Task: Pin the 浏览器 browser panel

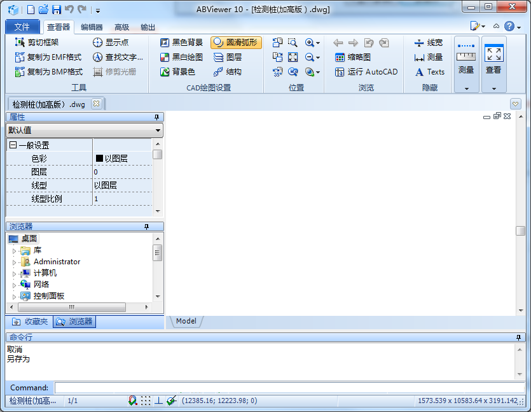Action: tap(146, 227)
